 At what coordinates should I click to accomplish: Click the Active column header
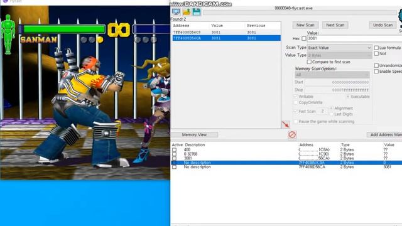click(x=177, y=145)
